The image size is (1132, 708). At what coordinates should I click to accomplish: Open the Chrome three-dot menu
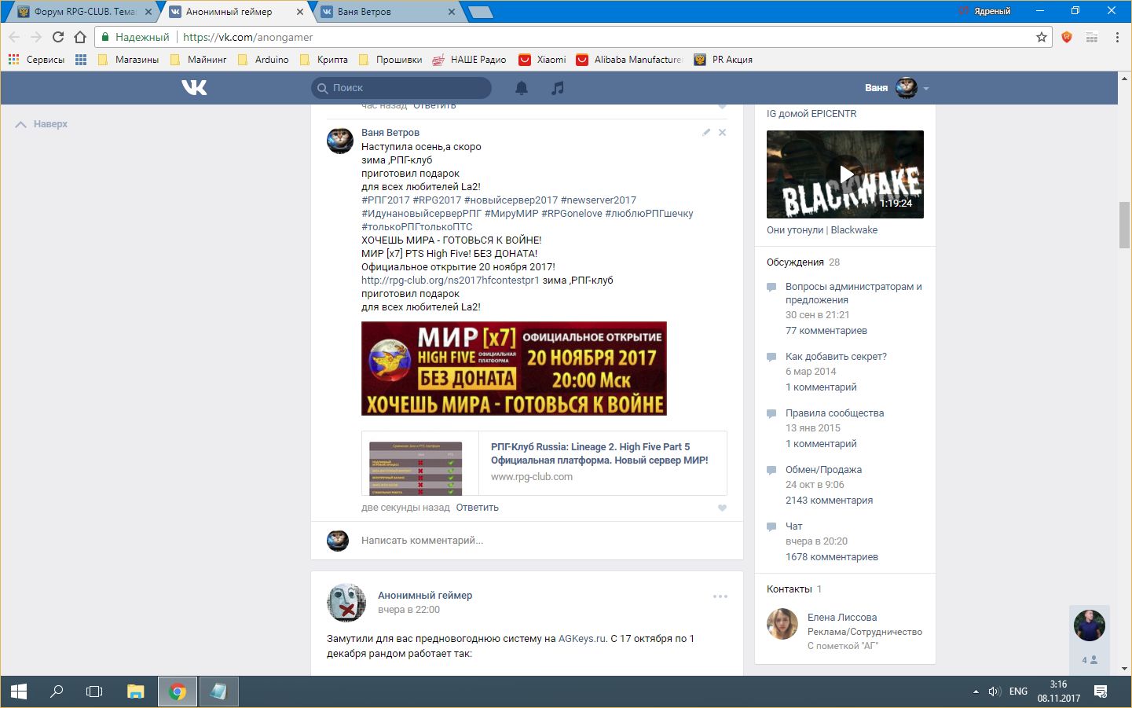tap(1117, 37)
